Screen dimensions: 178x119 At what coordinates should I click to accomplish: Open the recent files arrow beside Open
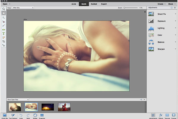tap(10, 4)
